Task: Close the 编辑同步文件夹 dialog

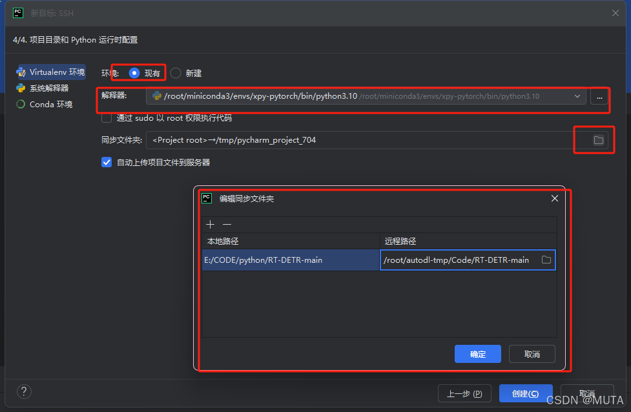Action: pyautogui.click(x=554, y=198)
